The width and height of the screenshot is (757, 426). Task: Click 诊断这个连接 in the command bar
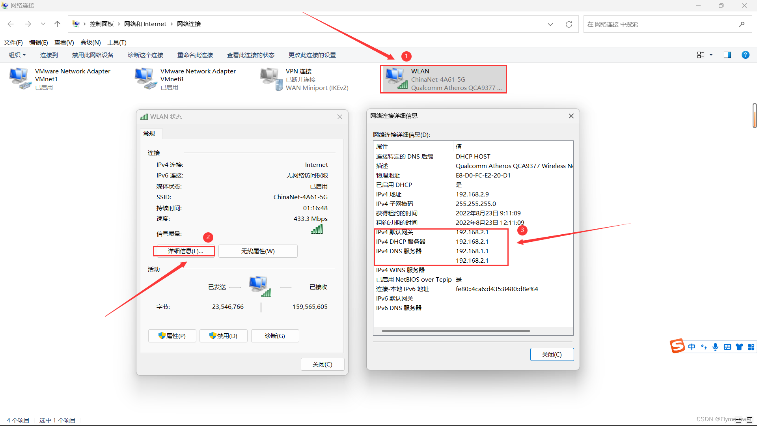coord(145,55)
